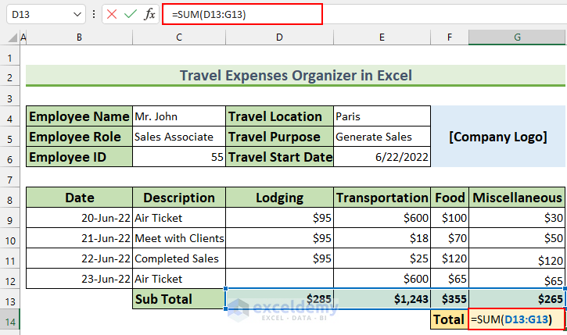Click the Company Logo placeholder
This screenshot has width=567, height=335.
(498, 137)
